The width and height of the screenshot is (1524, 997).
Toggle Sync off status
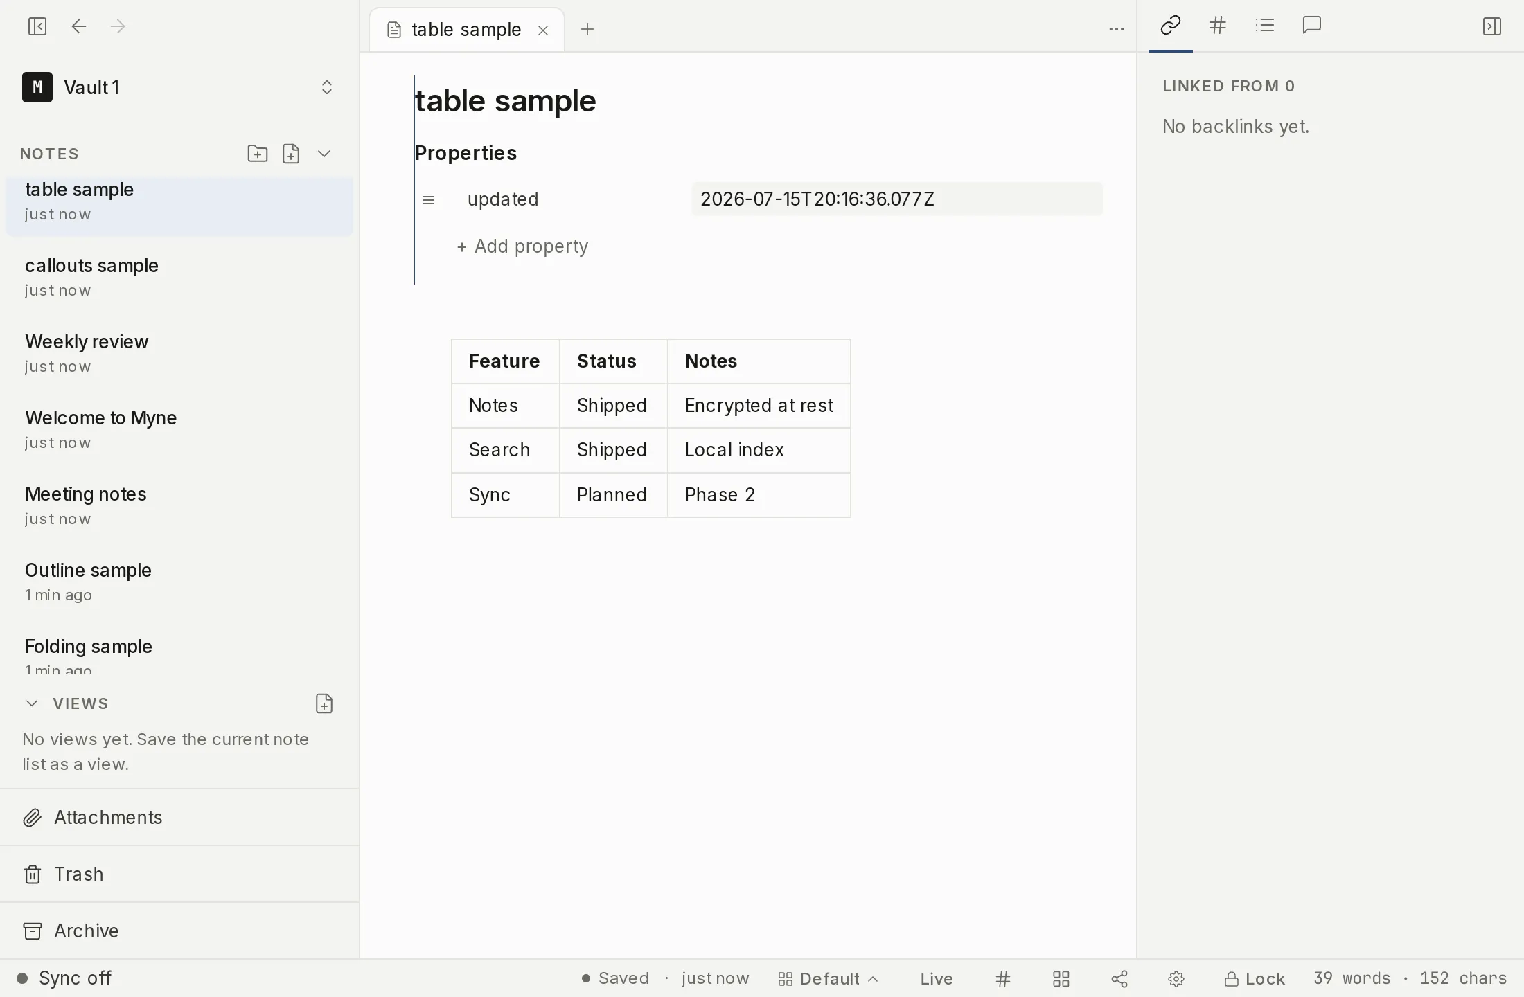tap(64, 978)
